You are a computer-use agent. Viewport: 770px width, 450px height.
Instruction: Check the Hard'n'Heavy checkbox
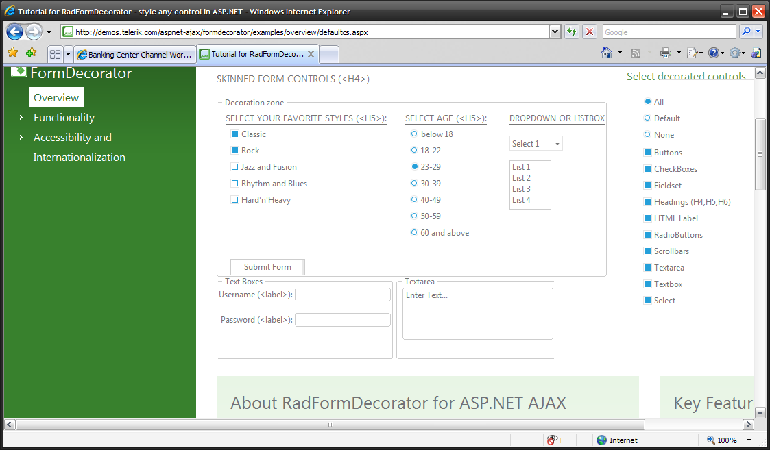(x=234, y=200)
